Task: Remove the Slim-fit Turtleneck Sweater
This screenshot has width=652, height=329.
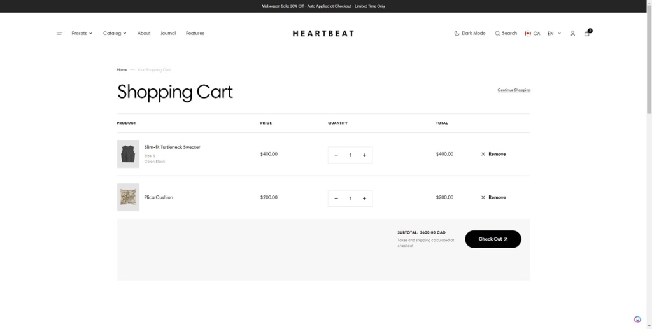Action: (x=493, y=154)
